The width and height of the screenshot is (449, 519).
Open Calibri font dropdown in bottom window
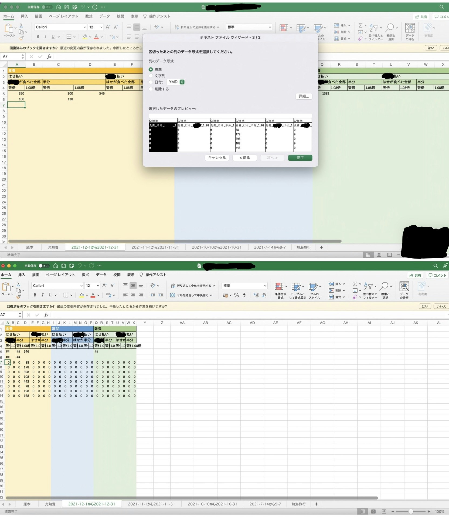81,286
